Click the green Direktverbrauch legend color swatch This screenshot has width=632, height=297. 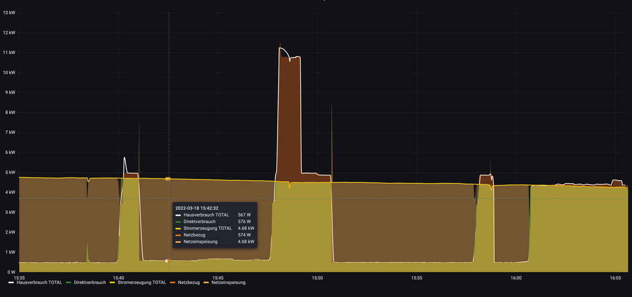(x=70, y=283)
